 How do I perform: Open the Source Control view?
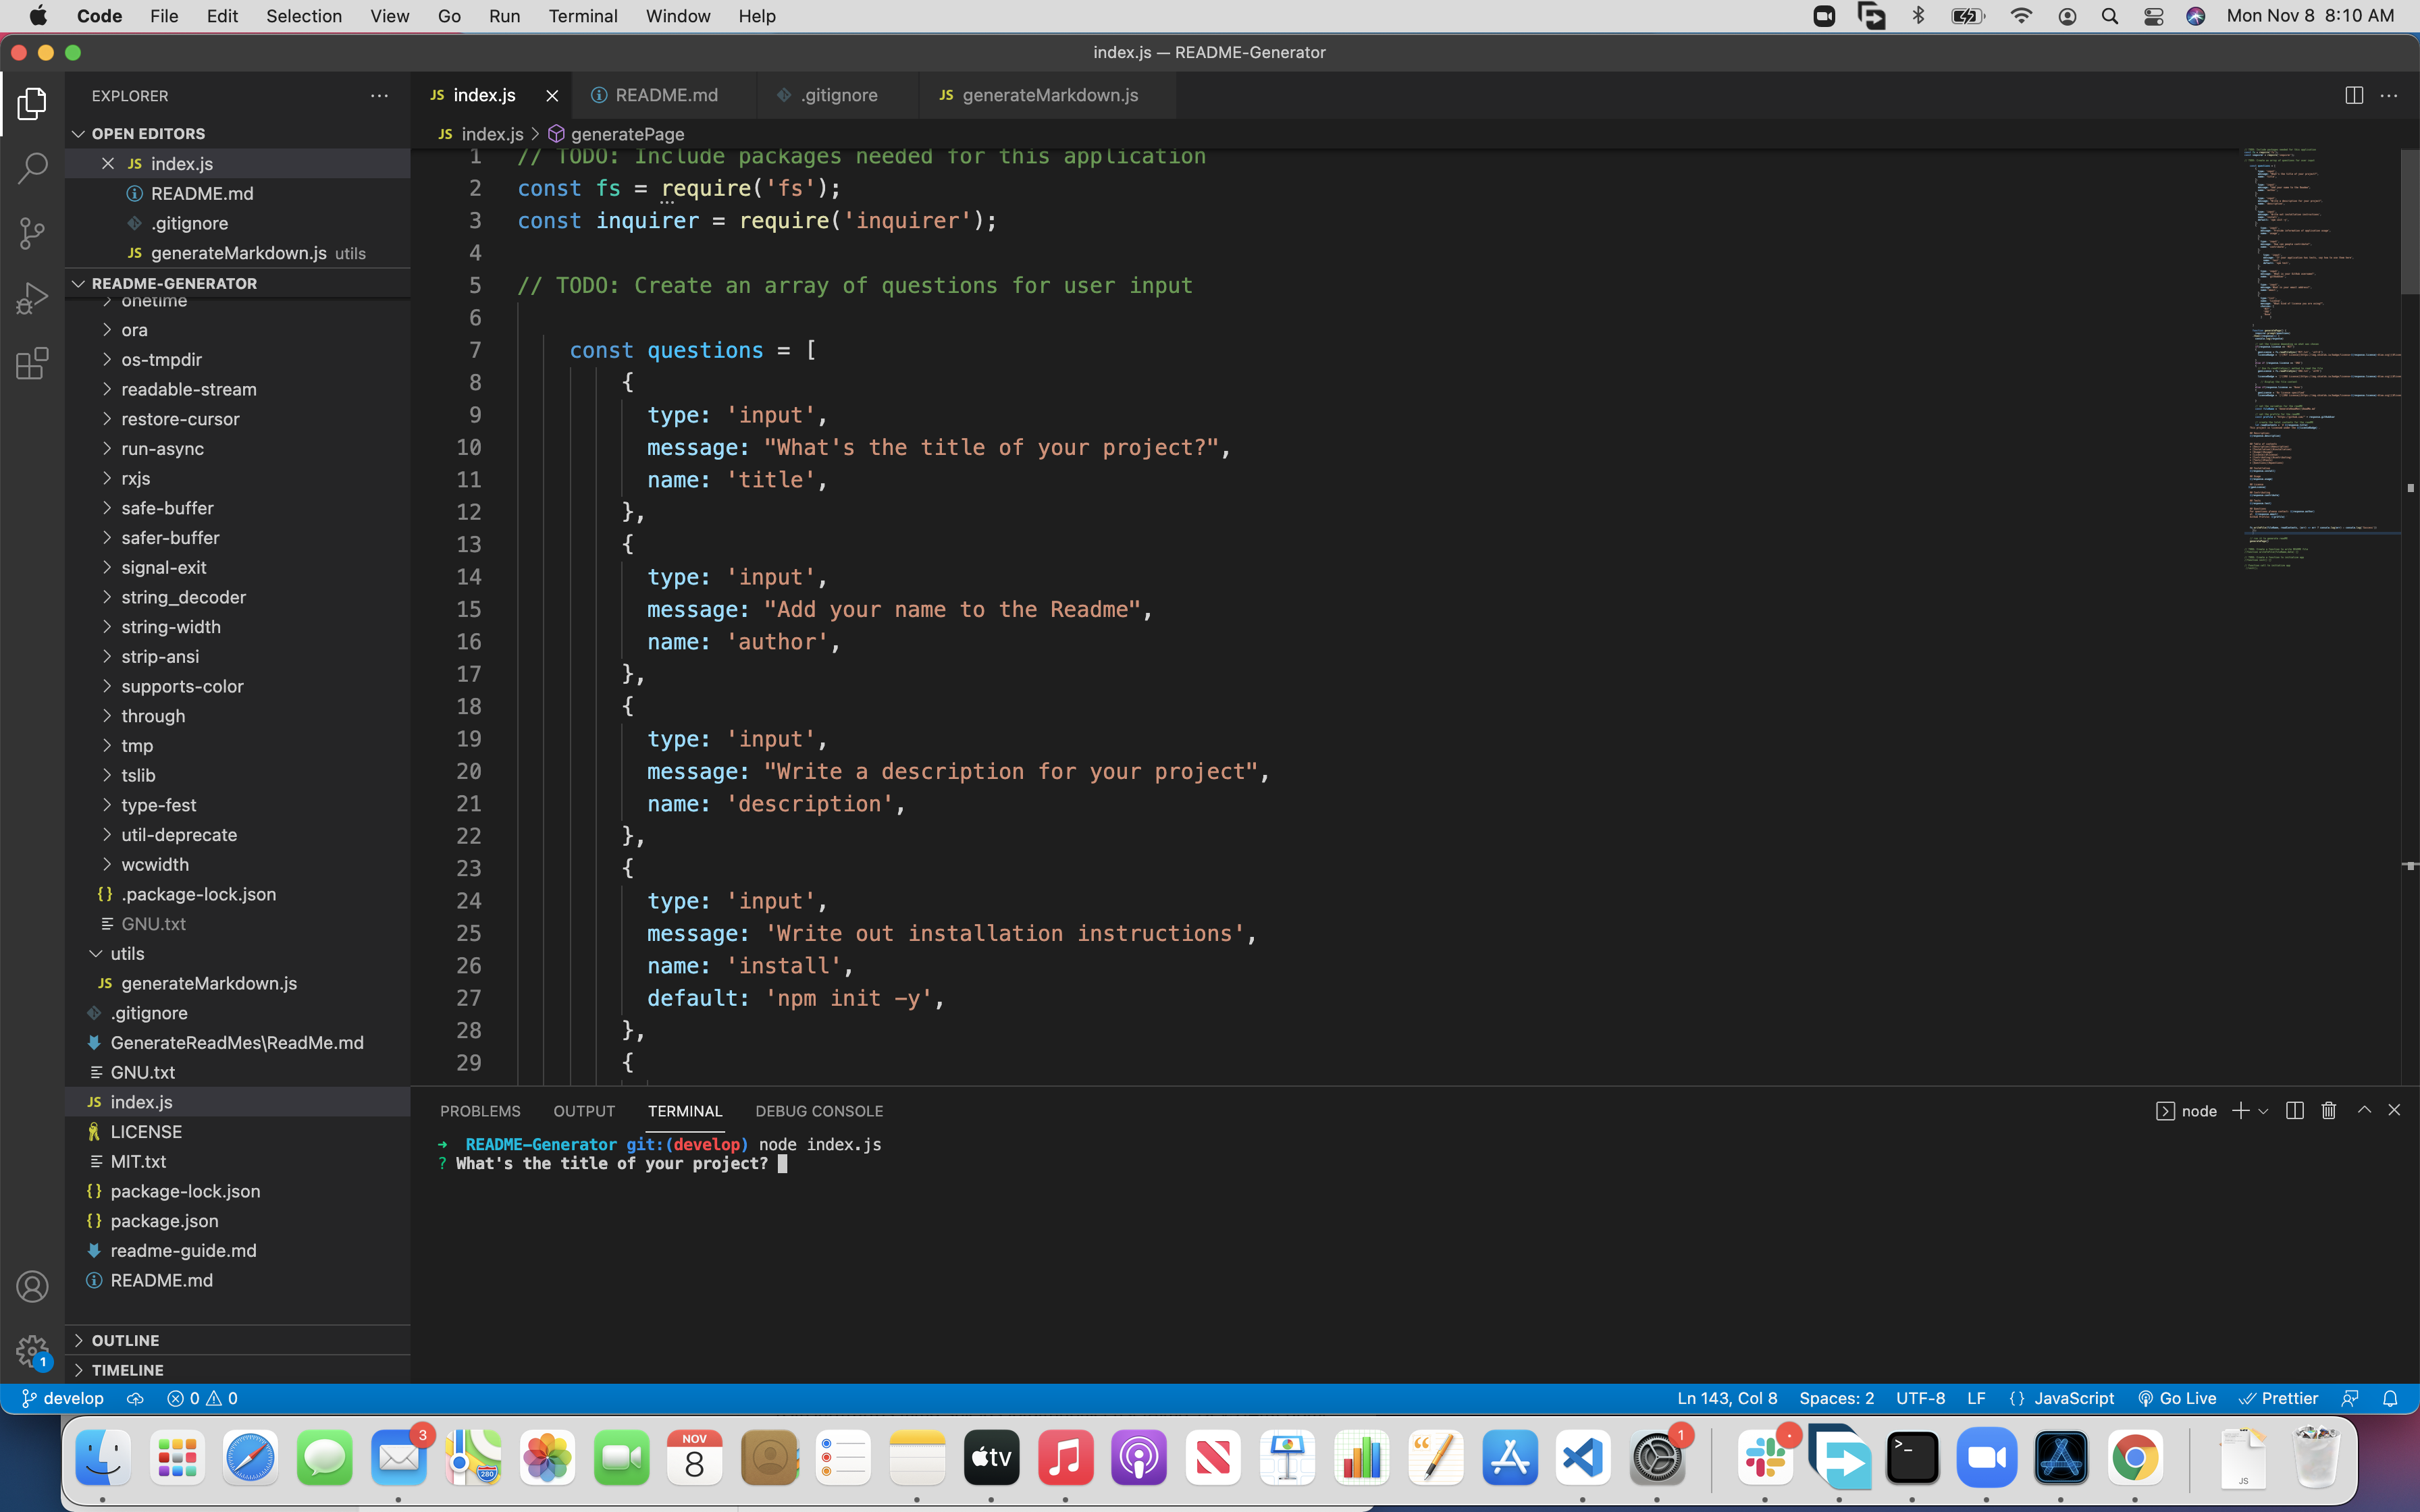coord(32,233)
